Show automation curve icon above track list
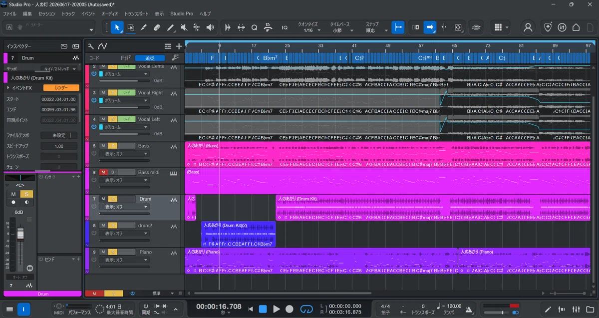This screenshot has height=318, width=599. pos(102,46)
